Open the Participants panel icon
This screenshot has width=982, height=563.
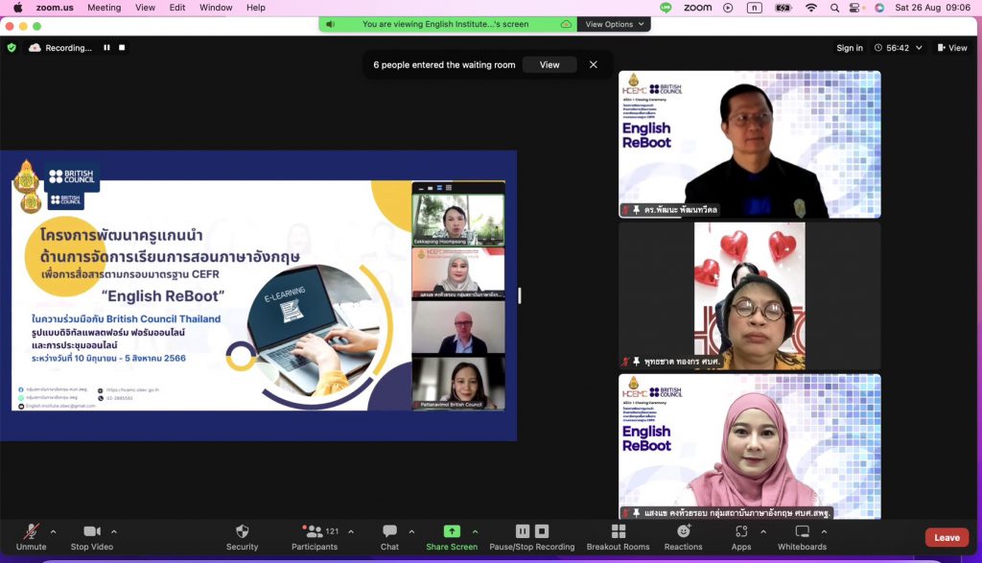tap(313, 531)
